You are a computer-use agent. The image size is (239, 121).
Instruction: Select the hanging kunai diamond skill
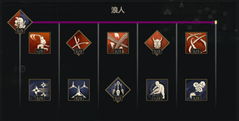pyautogui.click(x=118, y=90)
